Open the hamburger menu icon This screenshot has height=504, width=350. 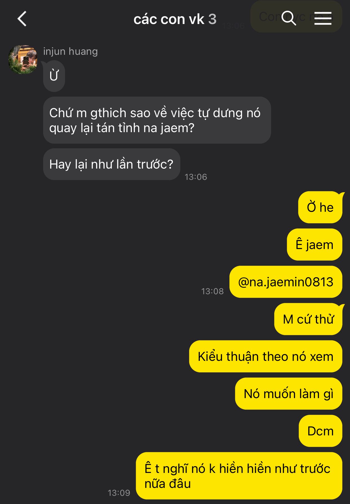pos(323,18)
